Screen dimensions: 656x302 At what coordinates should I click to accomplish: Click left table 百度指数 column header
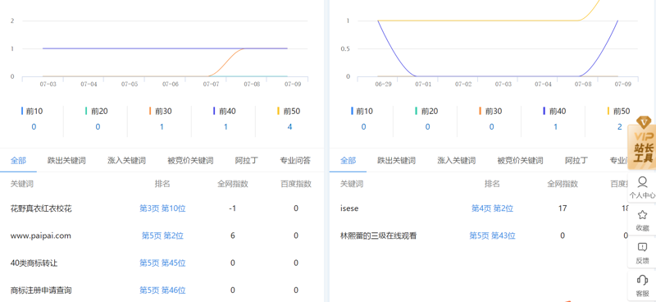[296, 184]
